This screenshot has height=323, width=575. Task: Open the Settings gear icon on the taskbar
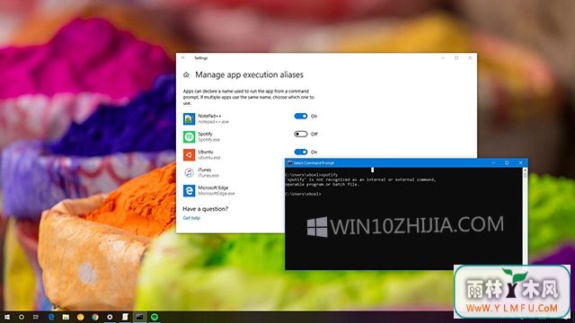[x=110, y=317]
